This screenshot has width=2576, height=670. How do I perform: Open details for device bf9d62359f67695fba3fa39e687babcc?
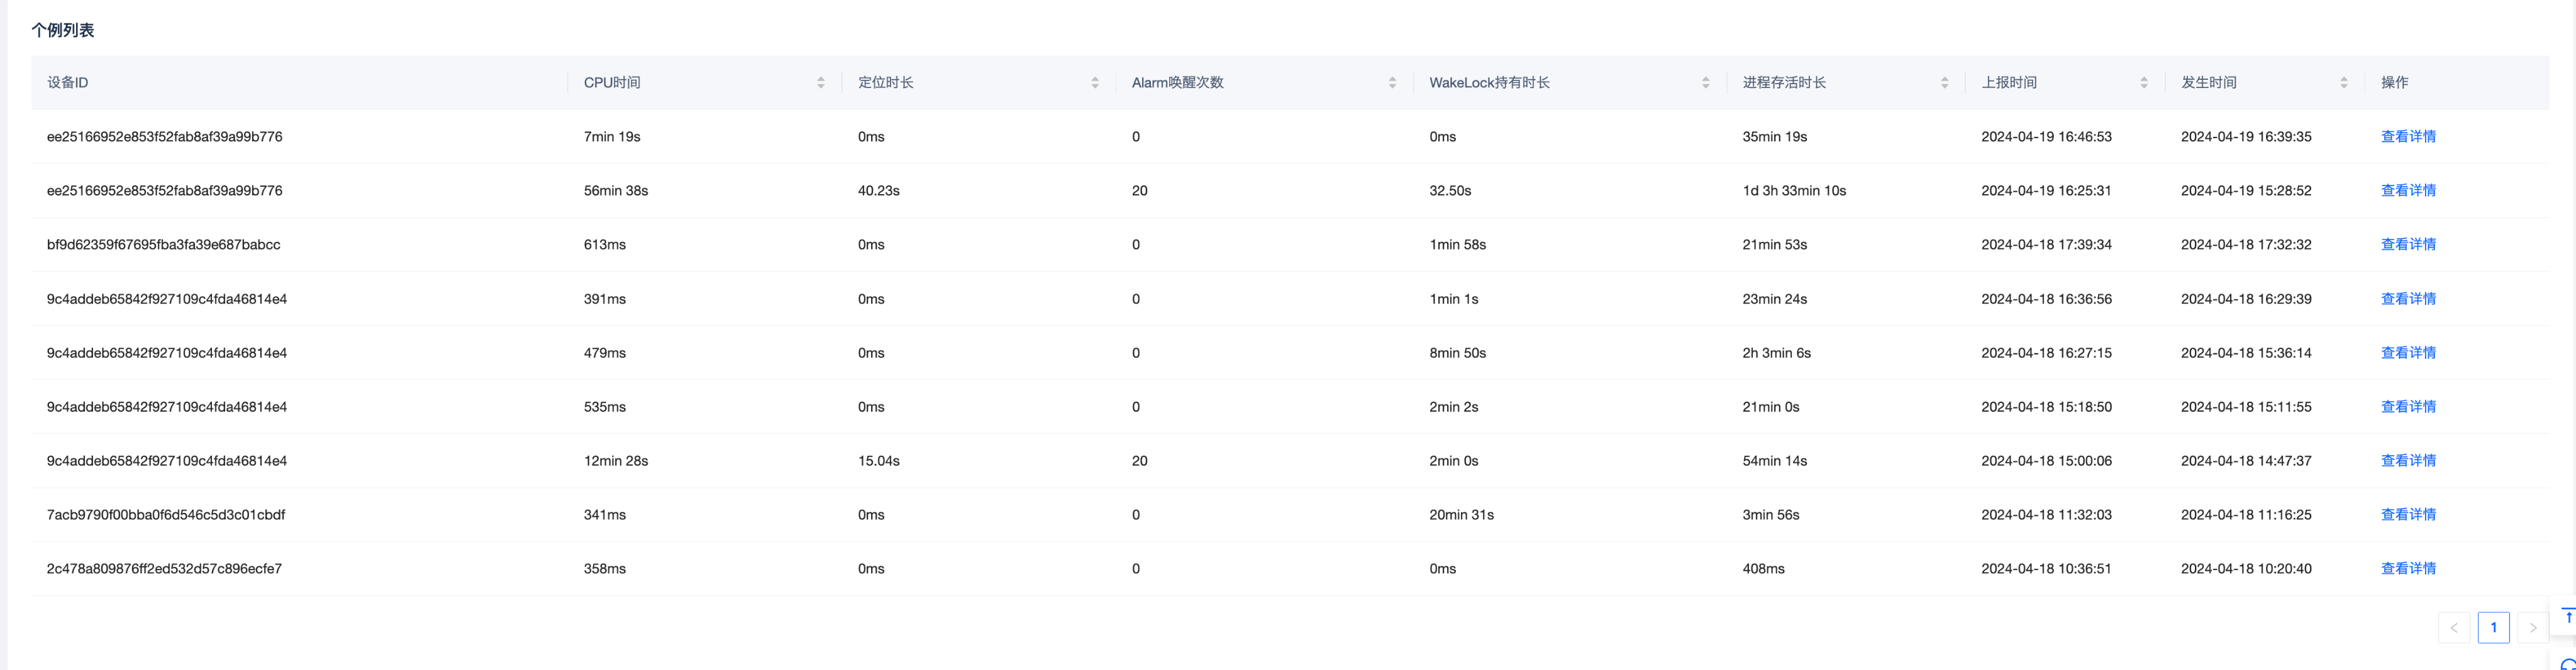2407,245
